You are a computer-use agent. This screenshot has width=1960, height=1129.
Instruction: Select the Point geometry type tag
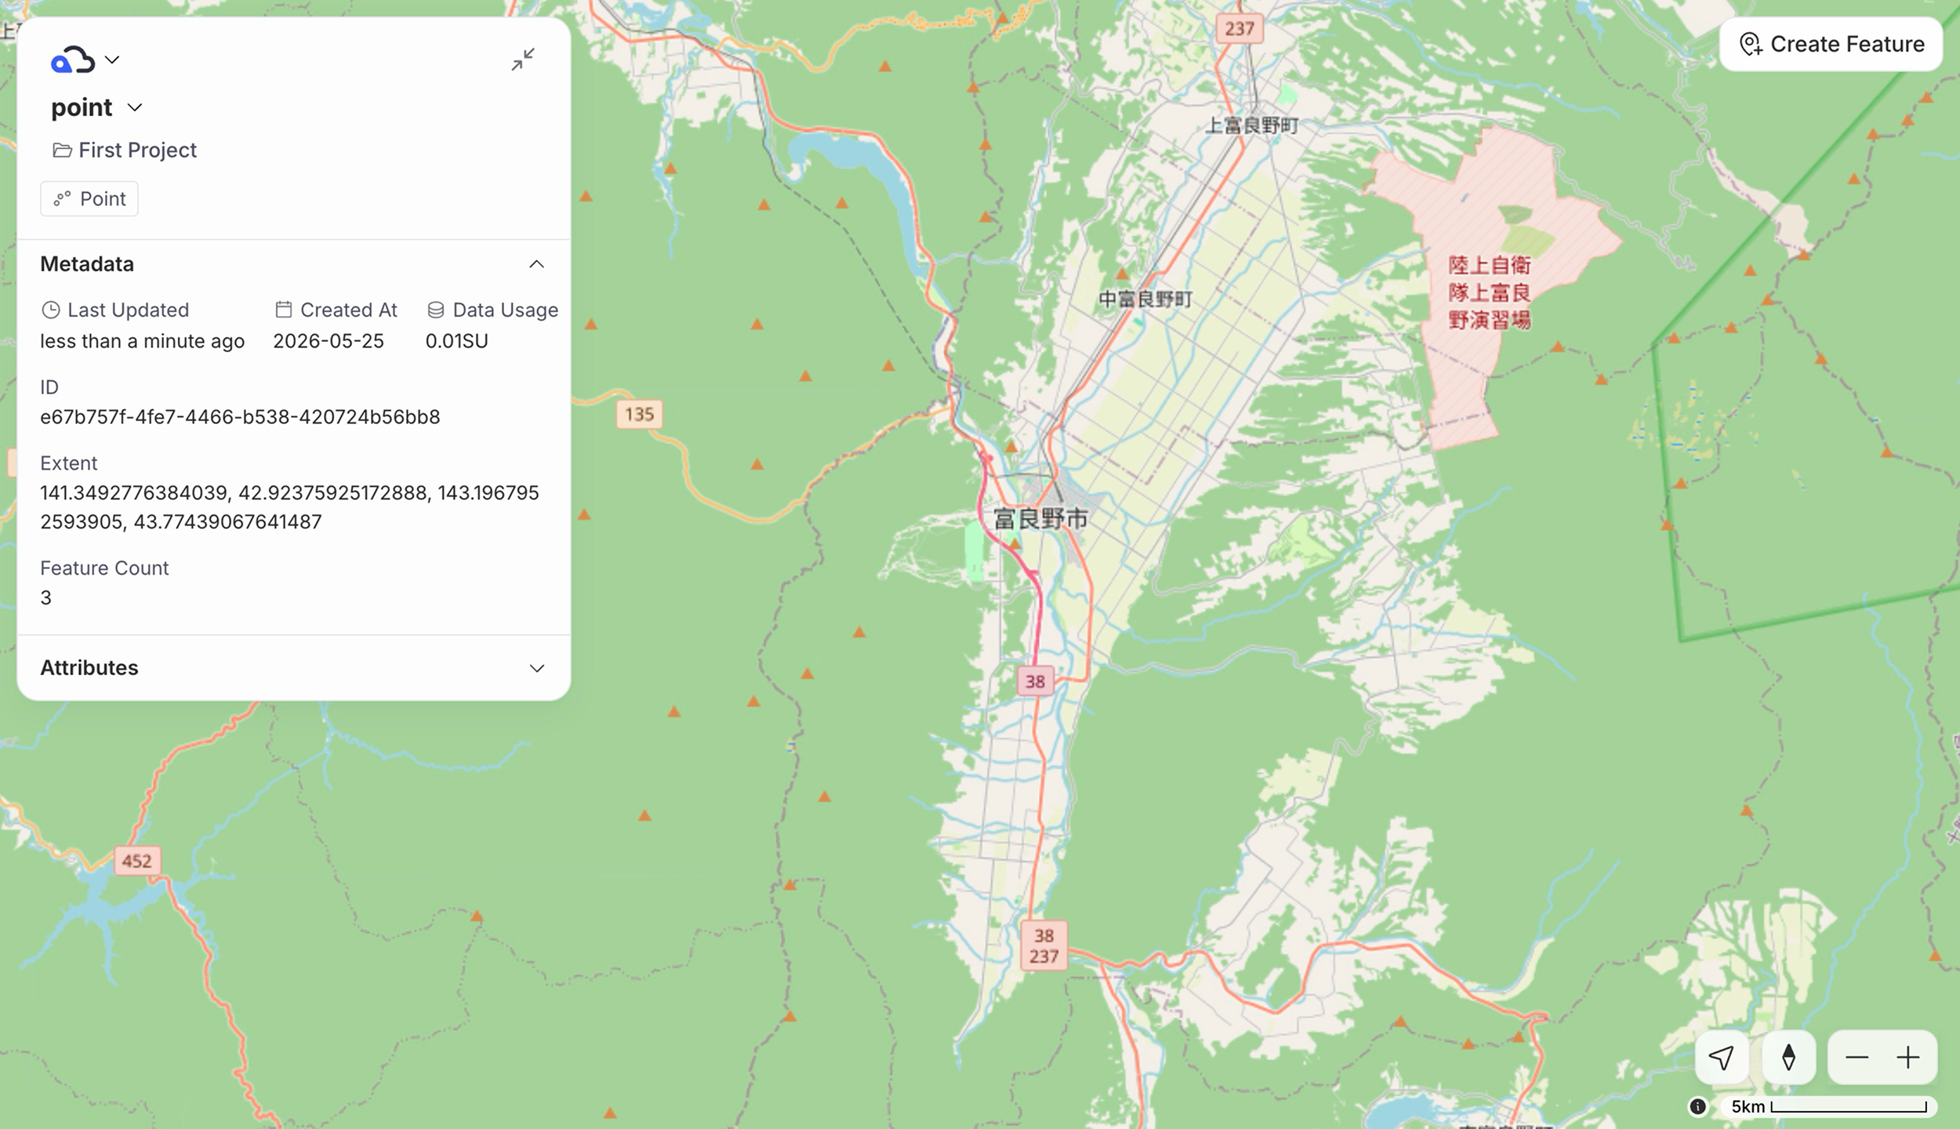coord(89,199)
